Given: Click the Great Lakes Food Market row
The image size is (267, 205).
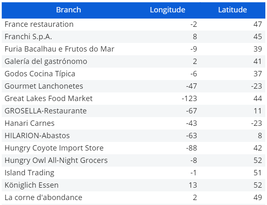Looking at the screenshot, I should pyautogui.click(x=49, y=99).
